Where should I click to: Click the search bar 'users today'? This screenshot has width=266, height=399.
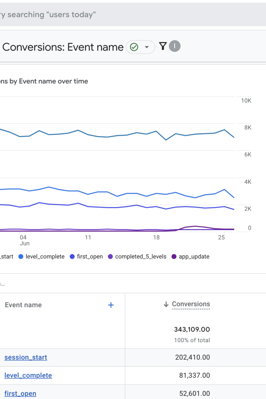(133, 15)
